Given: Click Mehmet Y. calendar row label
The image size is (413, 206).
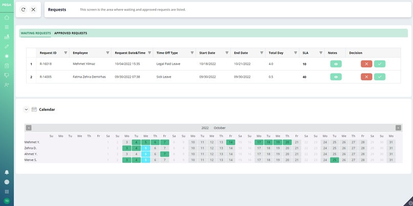Looking at the screenshot, I should [x=32, y=142].
